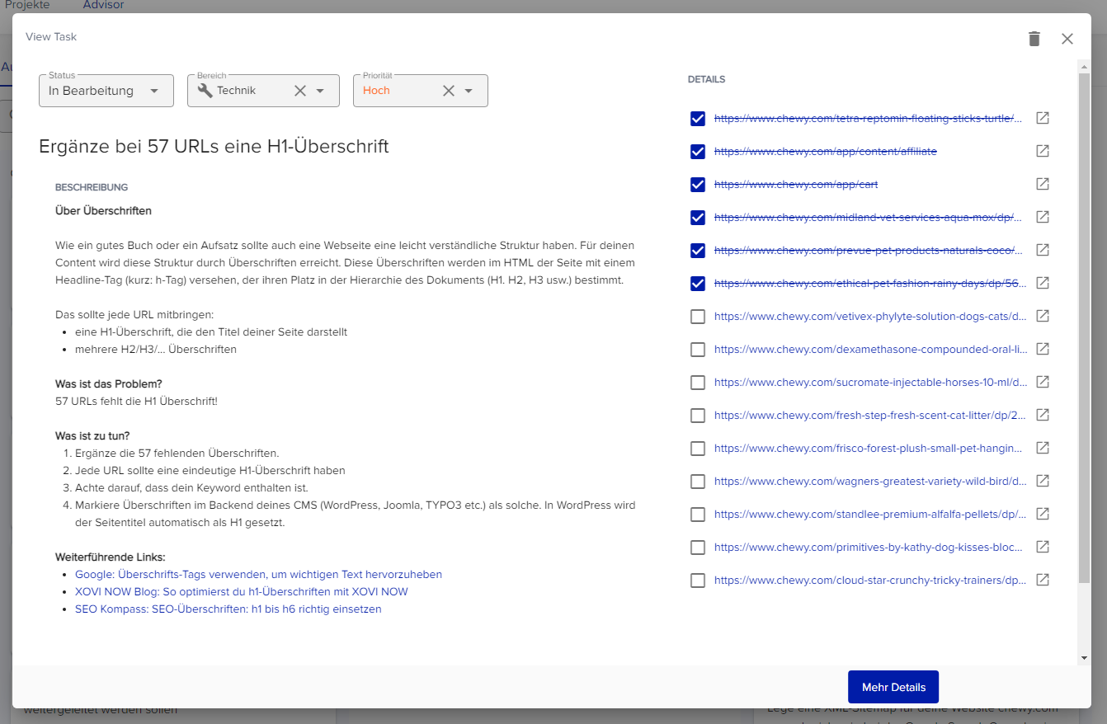Expand the Bereich dropdown arrow
Screen dimensions: 1107x724
coord(321,91)
